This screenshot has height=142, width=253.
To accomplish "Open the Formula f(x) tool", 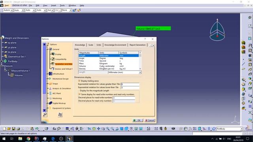I will pos(55,129).
